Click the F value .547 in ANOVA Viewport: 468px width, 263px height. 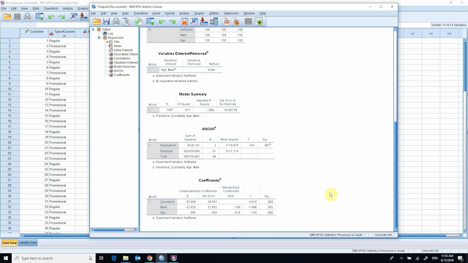pos(252,145)
